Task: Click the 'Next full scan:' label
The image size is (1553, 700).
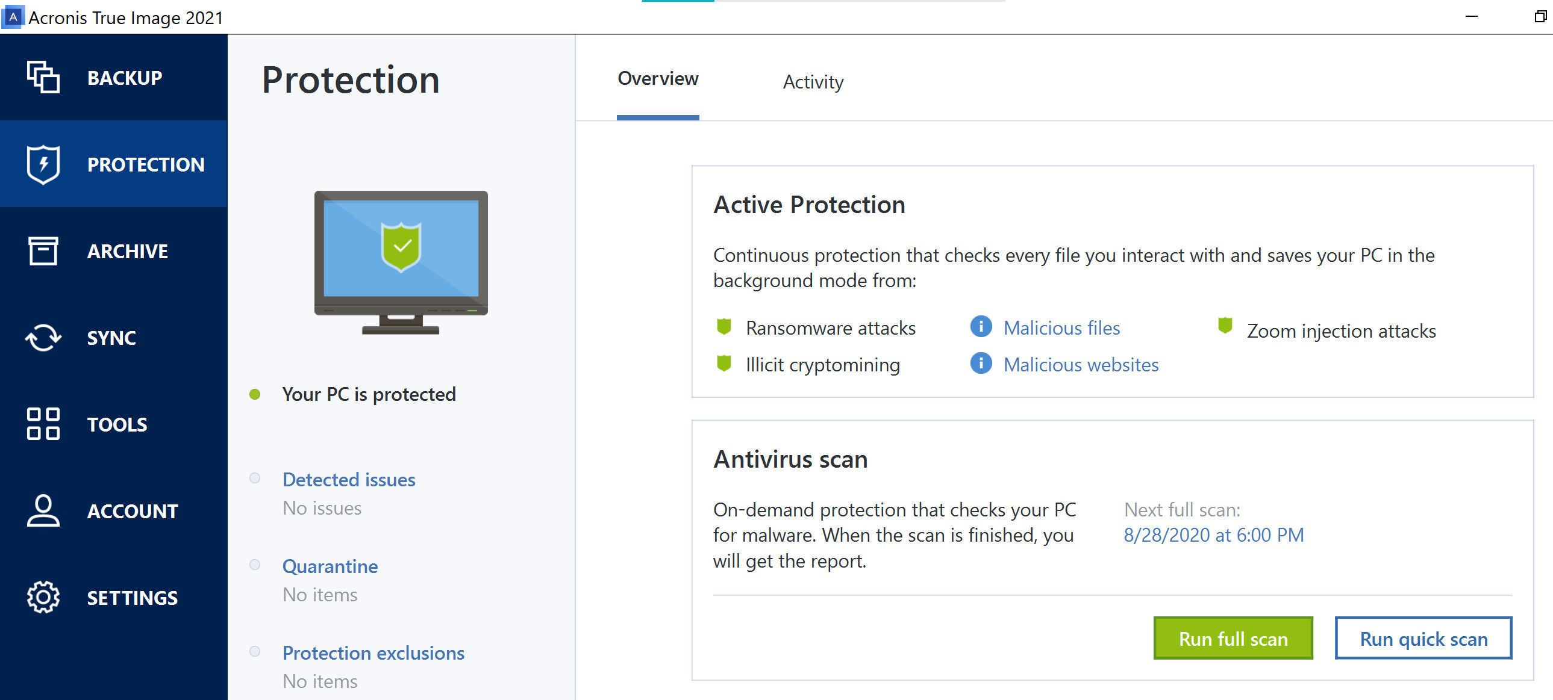Action: [1183, 510]
